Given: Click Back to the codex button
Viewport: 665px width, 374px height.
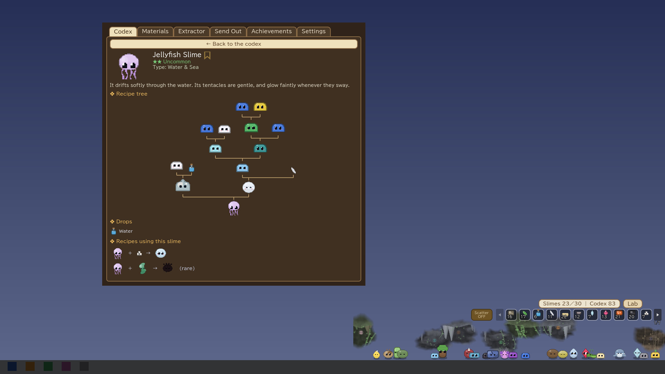Looking at the screenshot, I should coord(234,44).
